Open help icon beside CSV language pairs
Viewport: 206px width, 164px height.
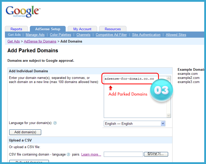click(68, 155)
